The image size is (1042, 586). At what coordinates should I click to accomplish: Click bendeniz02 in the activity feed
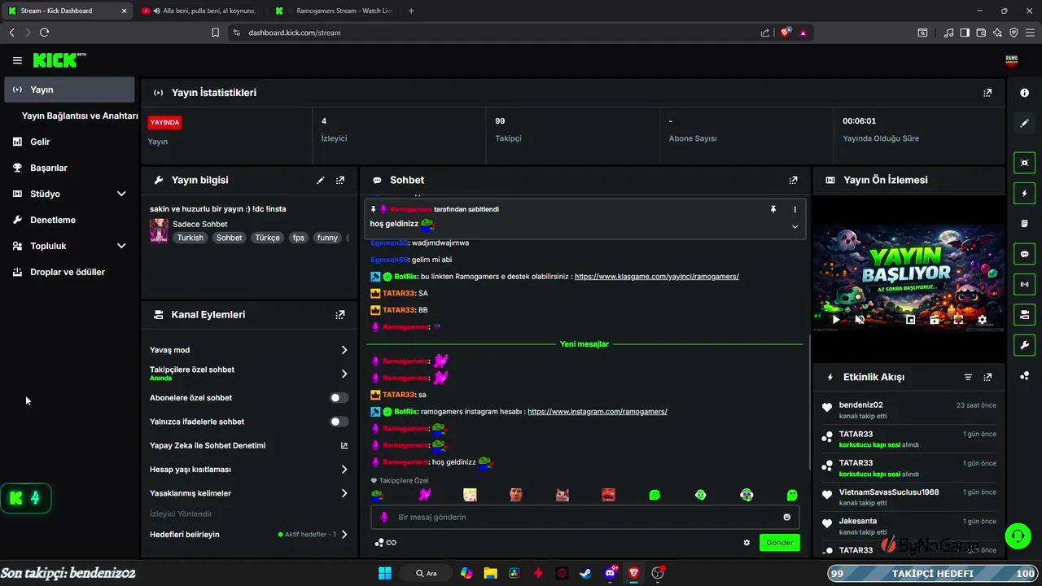860,405
